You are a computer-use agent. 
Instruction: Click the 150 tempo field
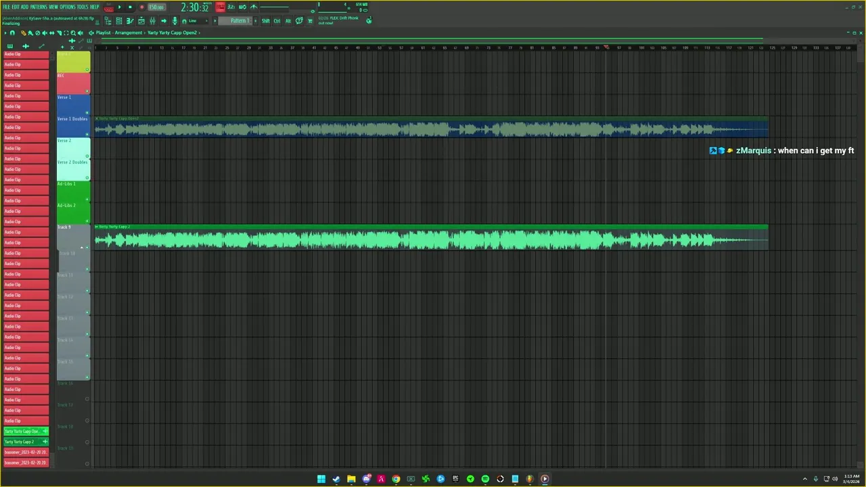point(156,7)
